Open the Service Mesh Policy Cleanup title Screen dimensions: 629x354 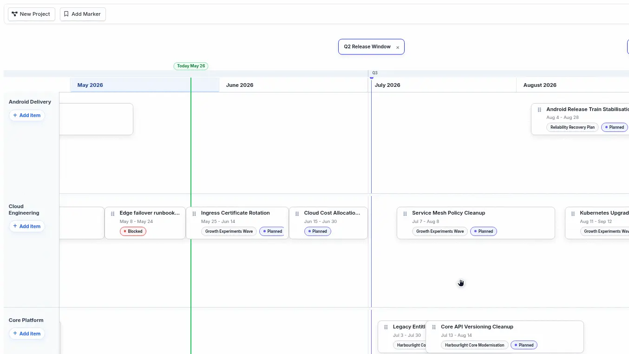tap(448, 213)
